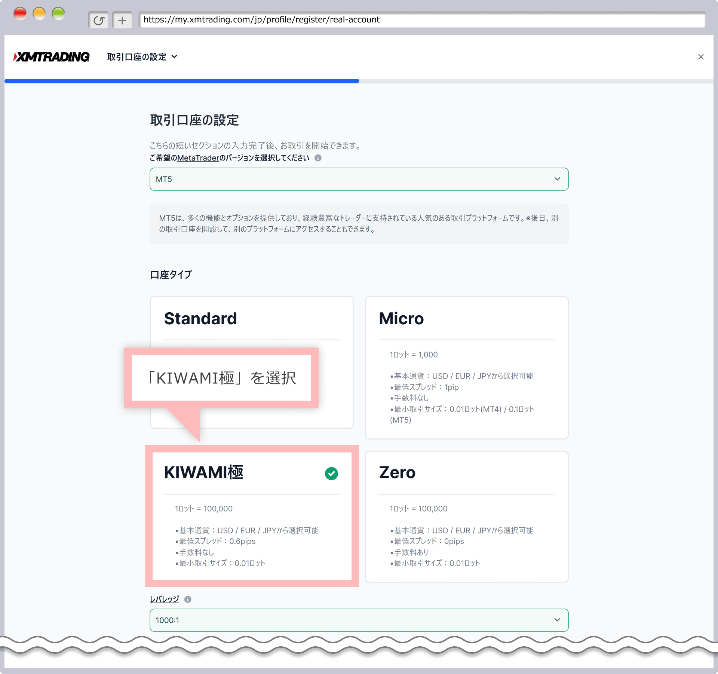Click the blue registration progress bar
Screen dimensions: 718x674
coord(182,81)
